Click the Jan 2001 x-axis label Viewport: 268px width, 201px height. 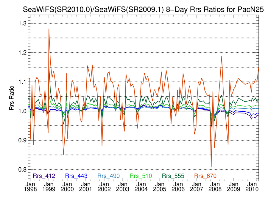[x=86, y=187]
